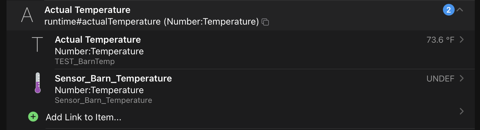The height and width of the screenshot is (130, 480).
Task: Click the purple thermometer icon
Action: coord(38,83)
